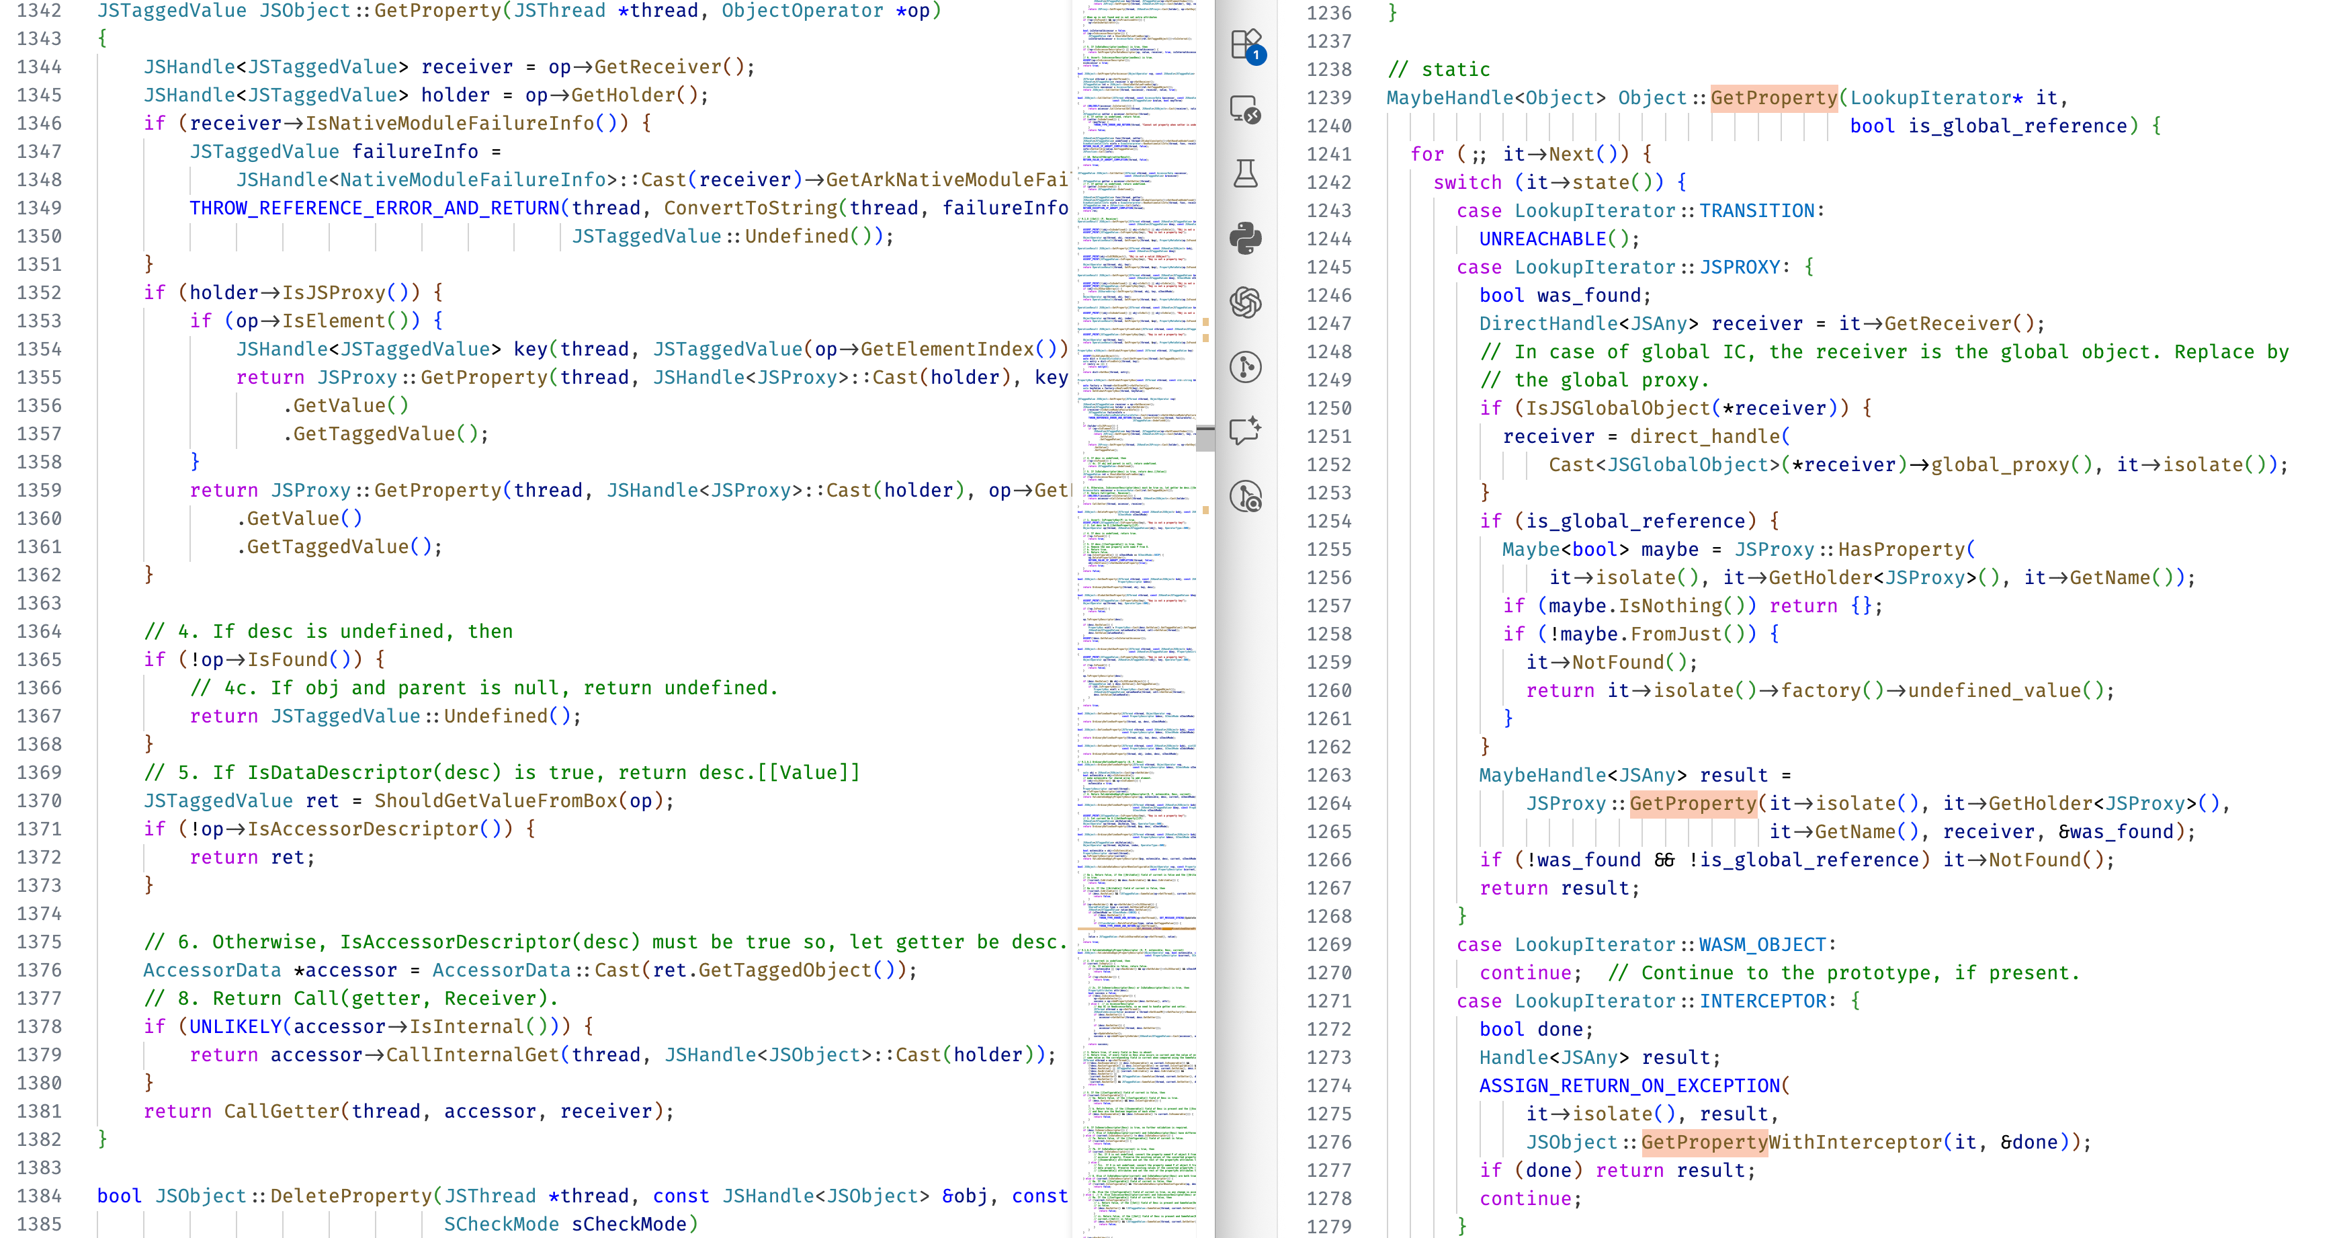Open the GitLens branch circle icon
Image resolution: width=2345 pixels, height=1238 pixels.
tap(1245, 367)
